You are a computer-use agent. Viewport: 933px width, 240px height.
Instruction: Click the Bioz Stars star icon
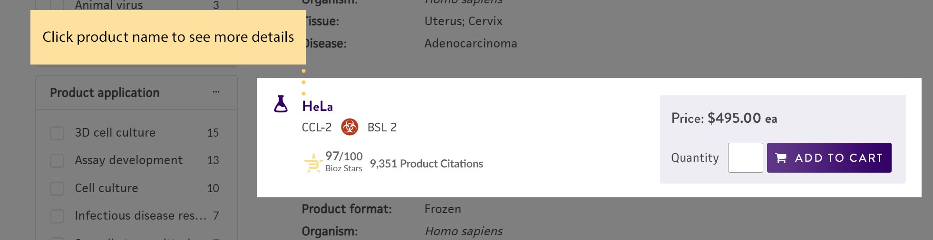click(313, 163)
